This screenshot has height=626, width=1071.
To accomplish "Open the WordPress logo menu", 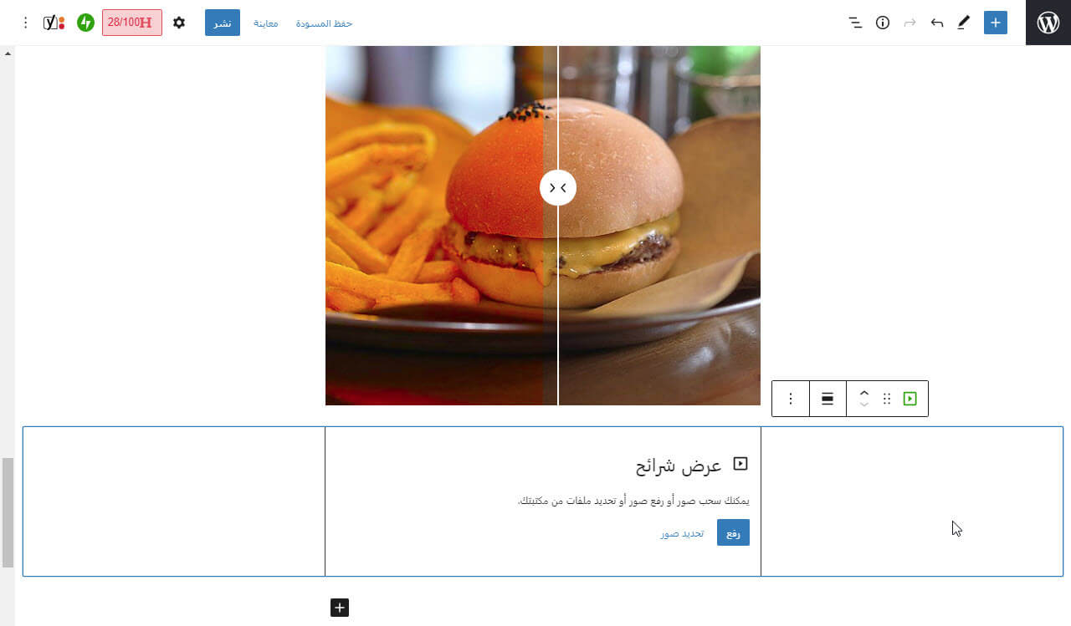I will point(1048,23).
